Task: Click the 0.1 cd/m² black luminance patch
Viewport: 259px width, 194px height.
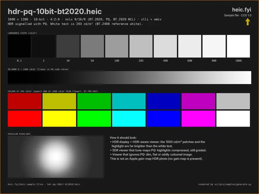Action: tap(19, 46)
